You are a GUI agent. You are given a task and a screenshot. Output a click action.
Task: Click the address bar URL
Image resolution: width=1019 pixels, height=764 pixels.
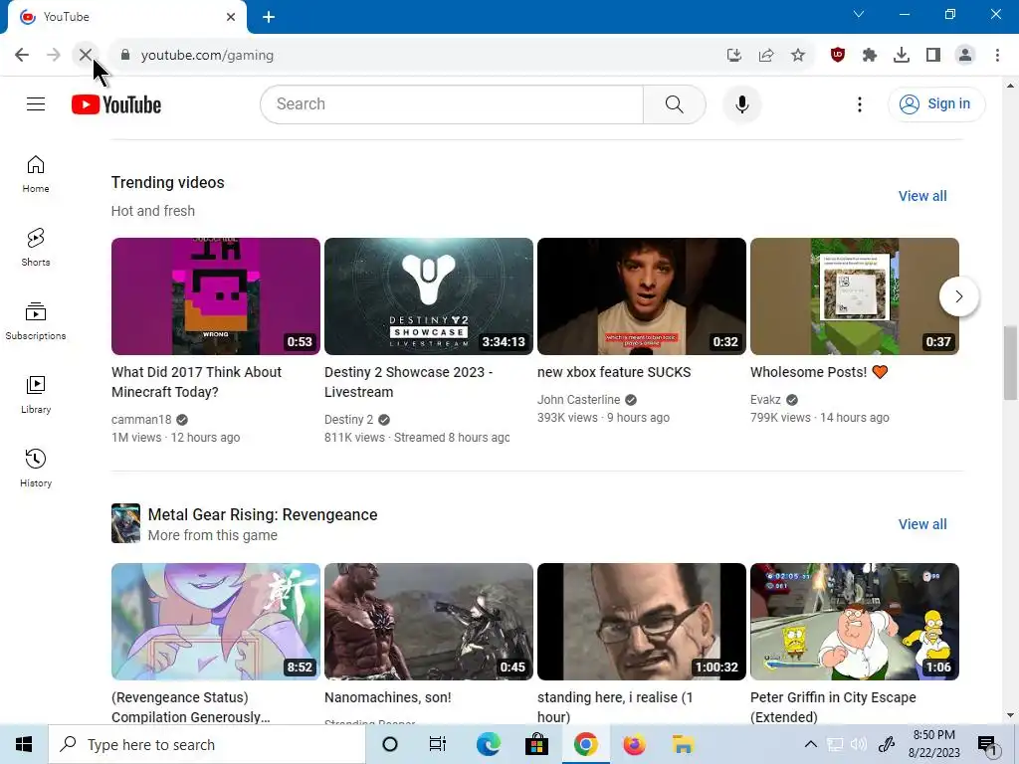click(207, 56)
